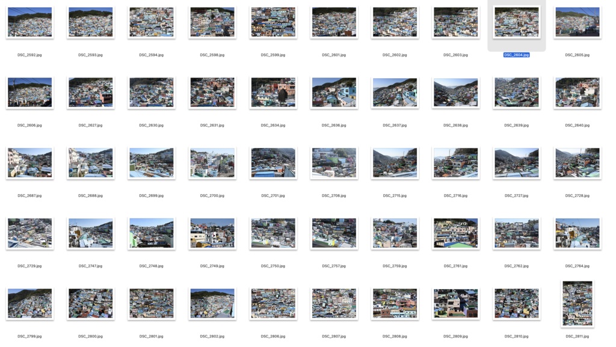616x347 pixels.
Task: Choose the DSC_2687.jpg image
Action: [30, 162]
